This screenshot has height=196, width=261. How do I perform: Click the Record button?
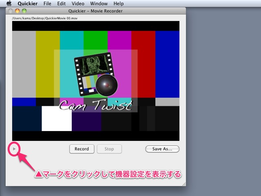[82, 149]
